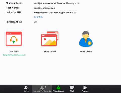Open the Chat panel
The height and width of the screenshot is (93, 121).
[72, 89]
